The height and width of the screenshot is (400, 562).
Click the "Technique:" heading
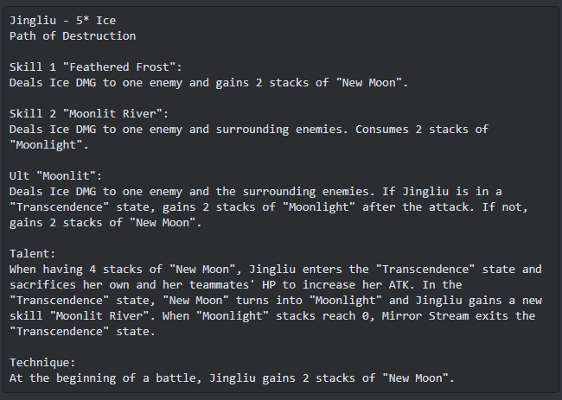pos(42,362)
